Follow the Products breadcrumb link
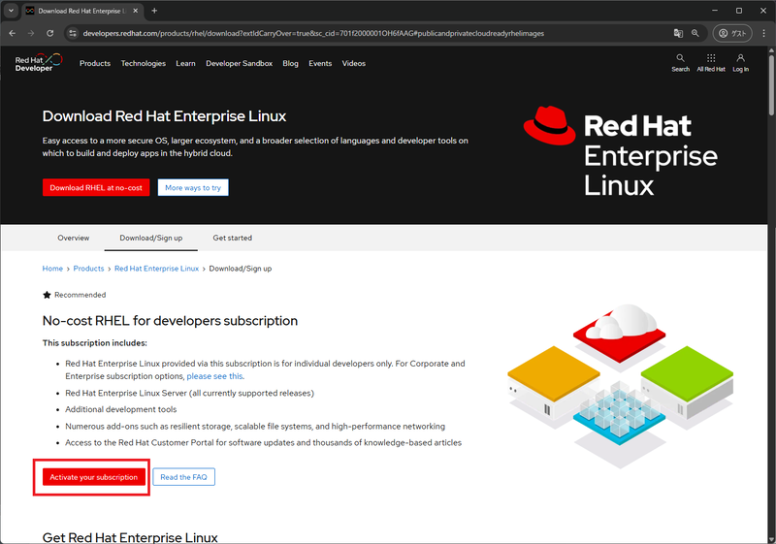This screenshot has width=776, height=544. [88, 269]
